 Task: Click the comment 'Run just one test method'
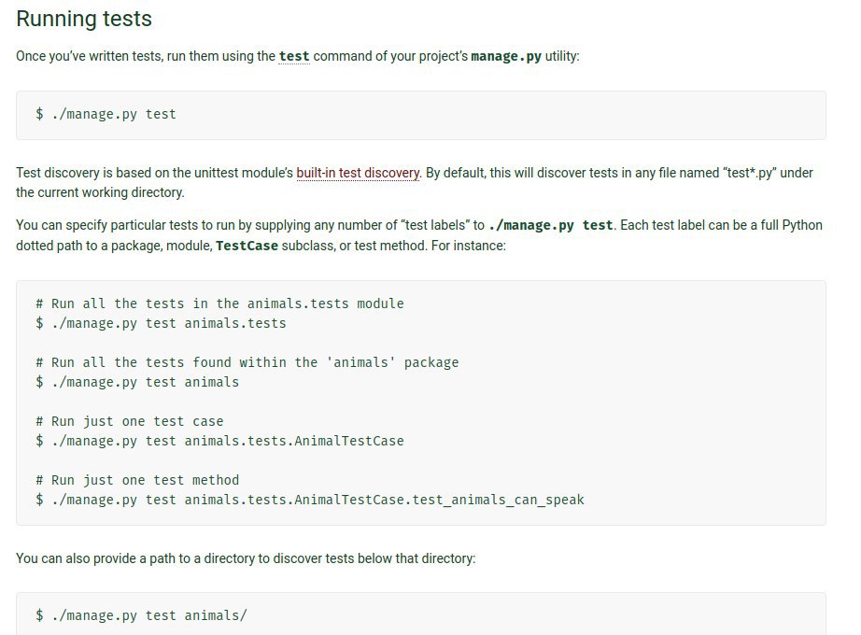point(137,480)
